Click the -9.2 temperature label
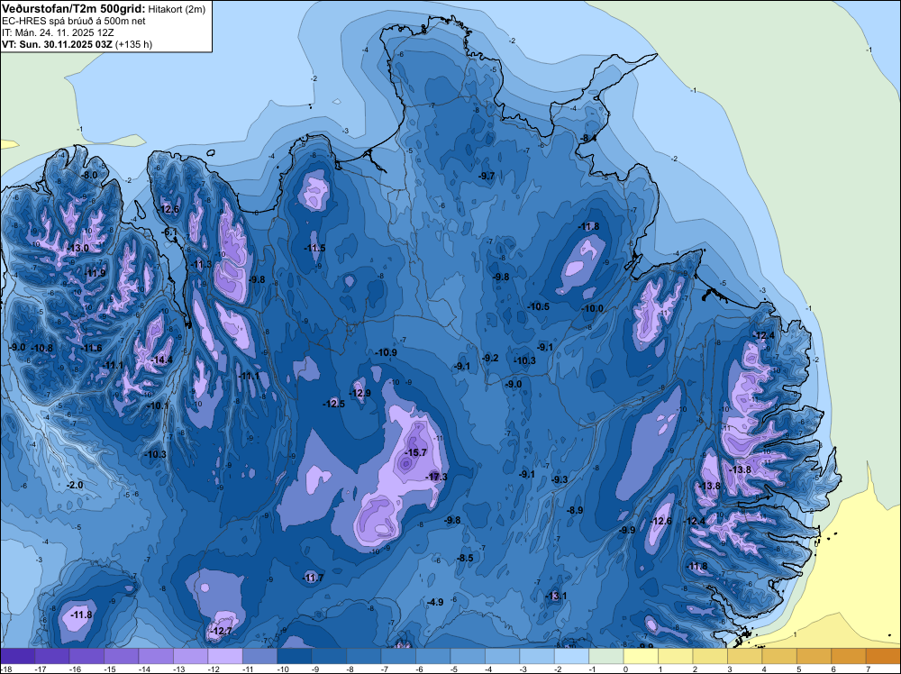Screen dimensions: 901x674 point(491,358)
